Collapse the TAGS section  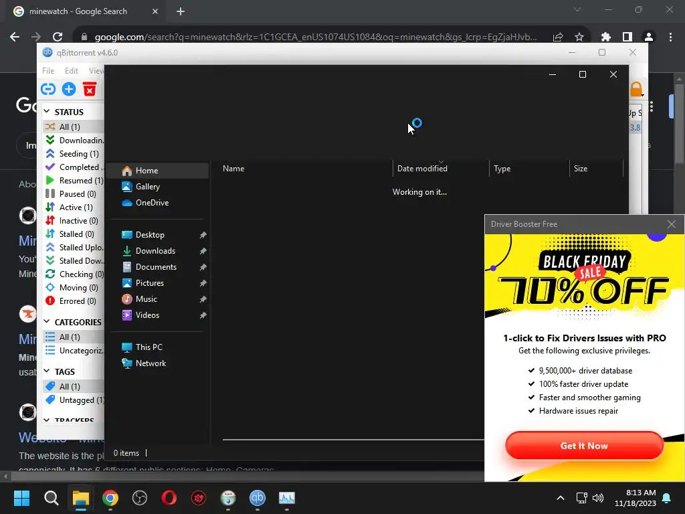(x=47, y=371)
